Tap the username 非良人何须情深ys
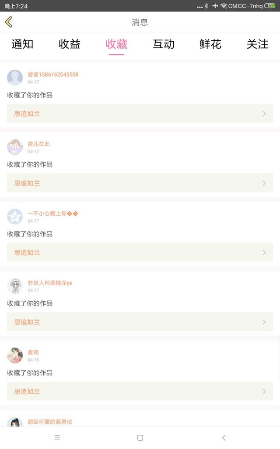Image resolution: width=280 pixels, height=449 pixels. click(50, 283)
